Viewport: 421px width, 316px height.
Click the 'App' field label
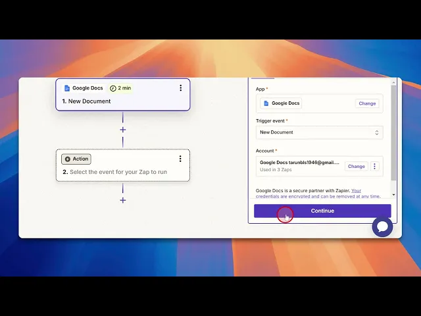pos(260,89)
